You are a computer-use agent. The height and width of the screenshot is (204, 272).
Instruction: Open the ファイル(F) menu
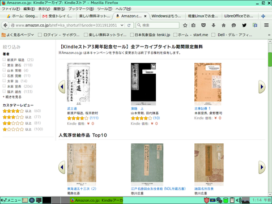(11, 9)
